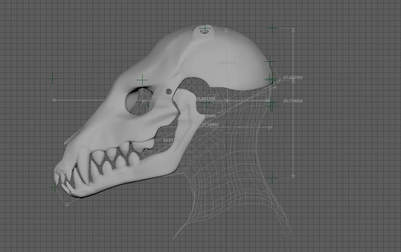
Task: Click the measurement cross near the screw hole
Action: click(205, 29)
